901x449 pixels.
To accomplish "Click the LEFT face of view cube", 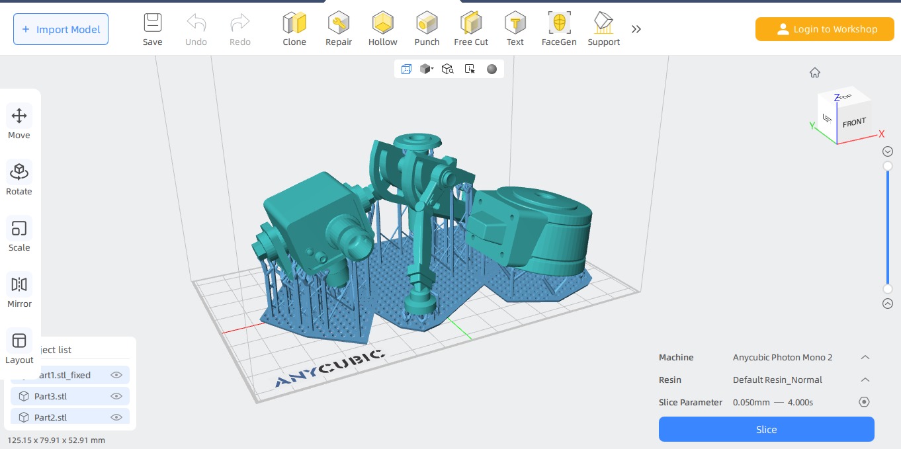I will click(x=827, y=118).
